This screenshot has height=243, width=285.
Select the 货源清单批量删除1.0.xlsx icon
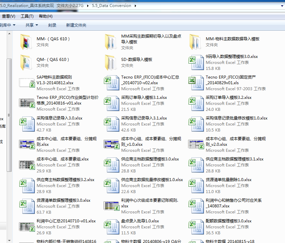point(196,185)
